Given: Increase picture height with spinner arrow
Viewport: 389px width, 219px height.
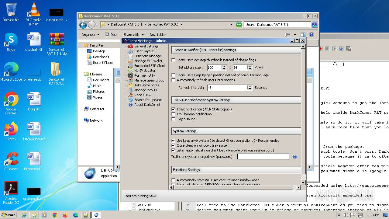Looking at the screenshot, I should [250, 66].
